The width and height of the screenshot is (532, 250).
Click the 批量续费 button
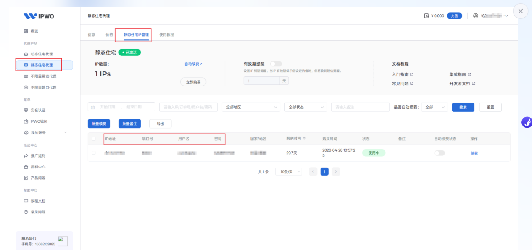(x=99, y=124)
